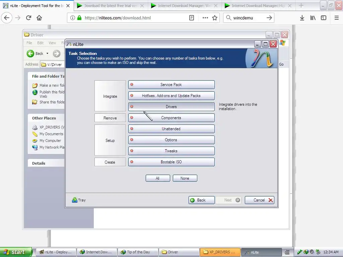Click Make a new folder link
The width and height of the screenshot is (343, 257).
point(48,85)
